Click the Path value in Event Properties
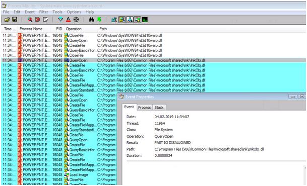Image resolution: width=307 pixels, height=186 pixels. (x=209, y=149)
